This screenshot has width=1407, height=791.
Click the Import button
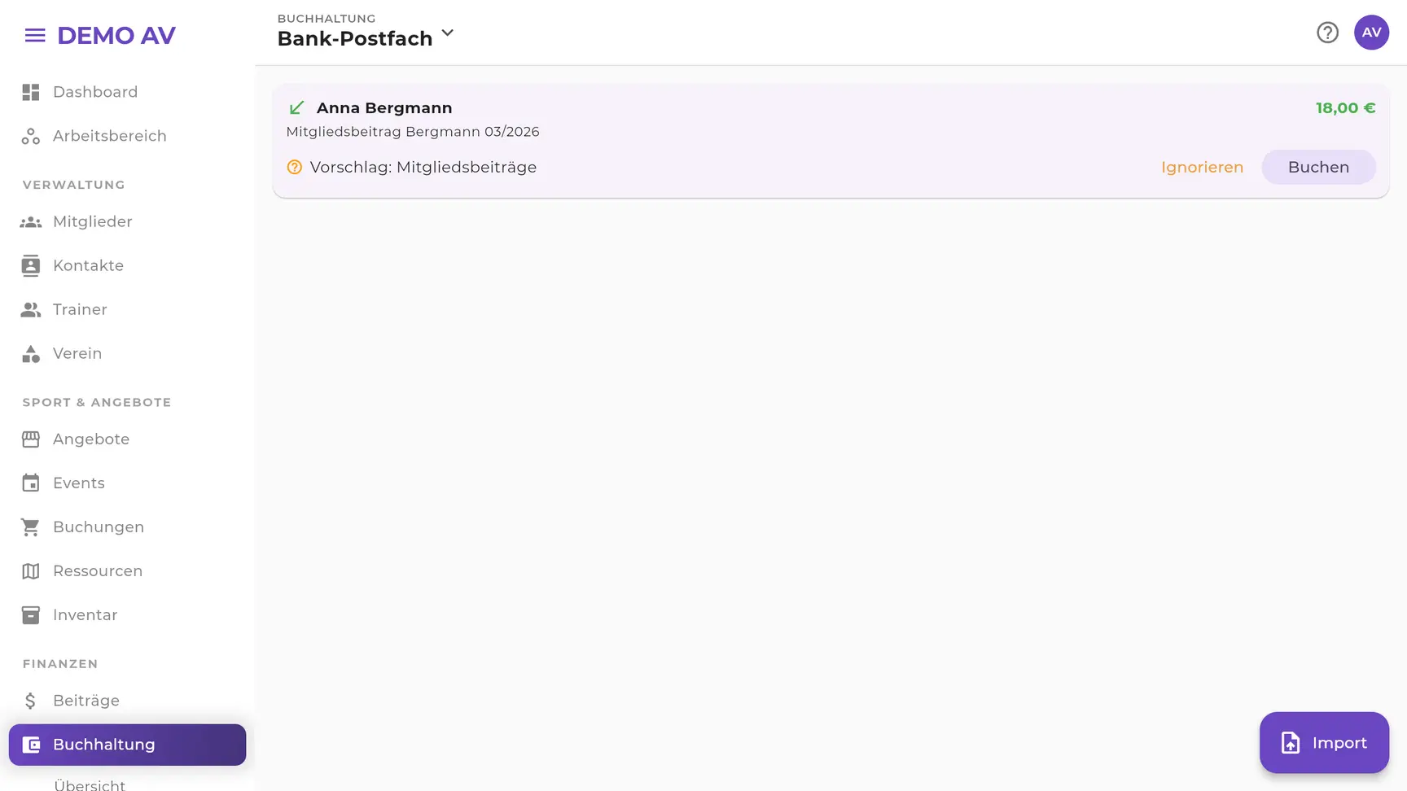pyautogui.click(x=1324, y=743)
